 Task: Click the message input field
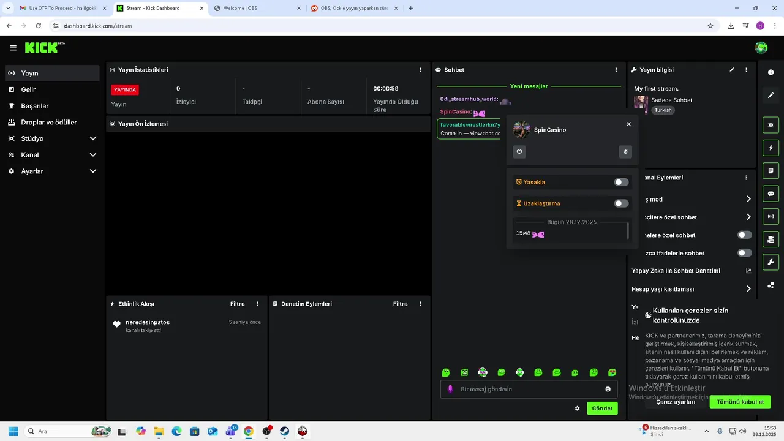pyautogui.click(x=529, y=389)
